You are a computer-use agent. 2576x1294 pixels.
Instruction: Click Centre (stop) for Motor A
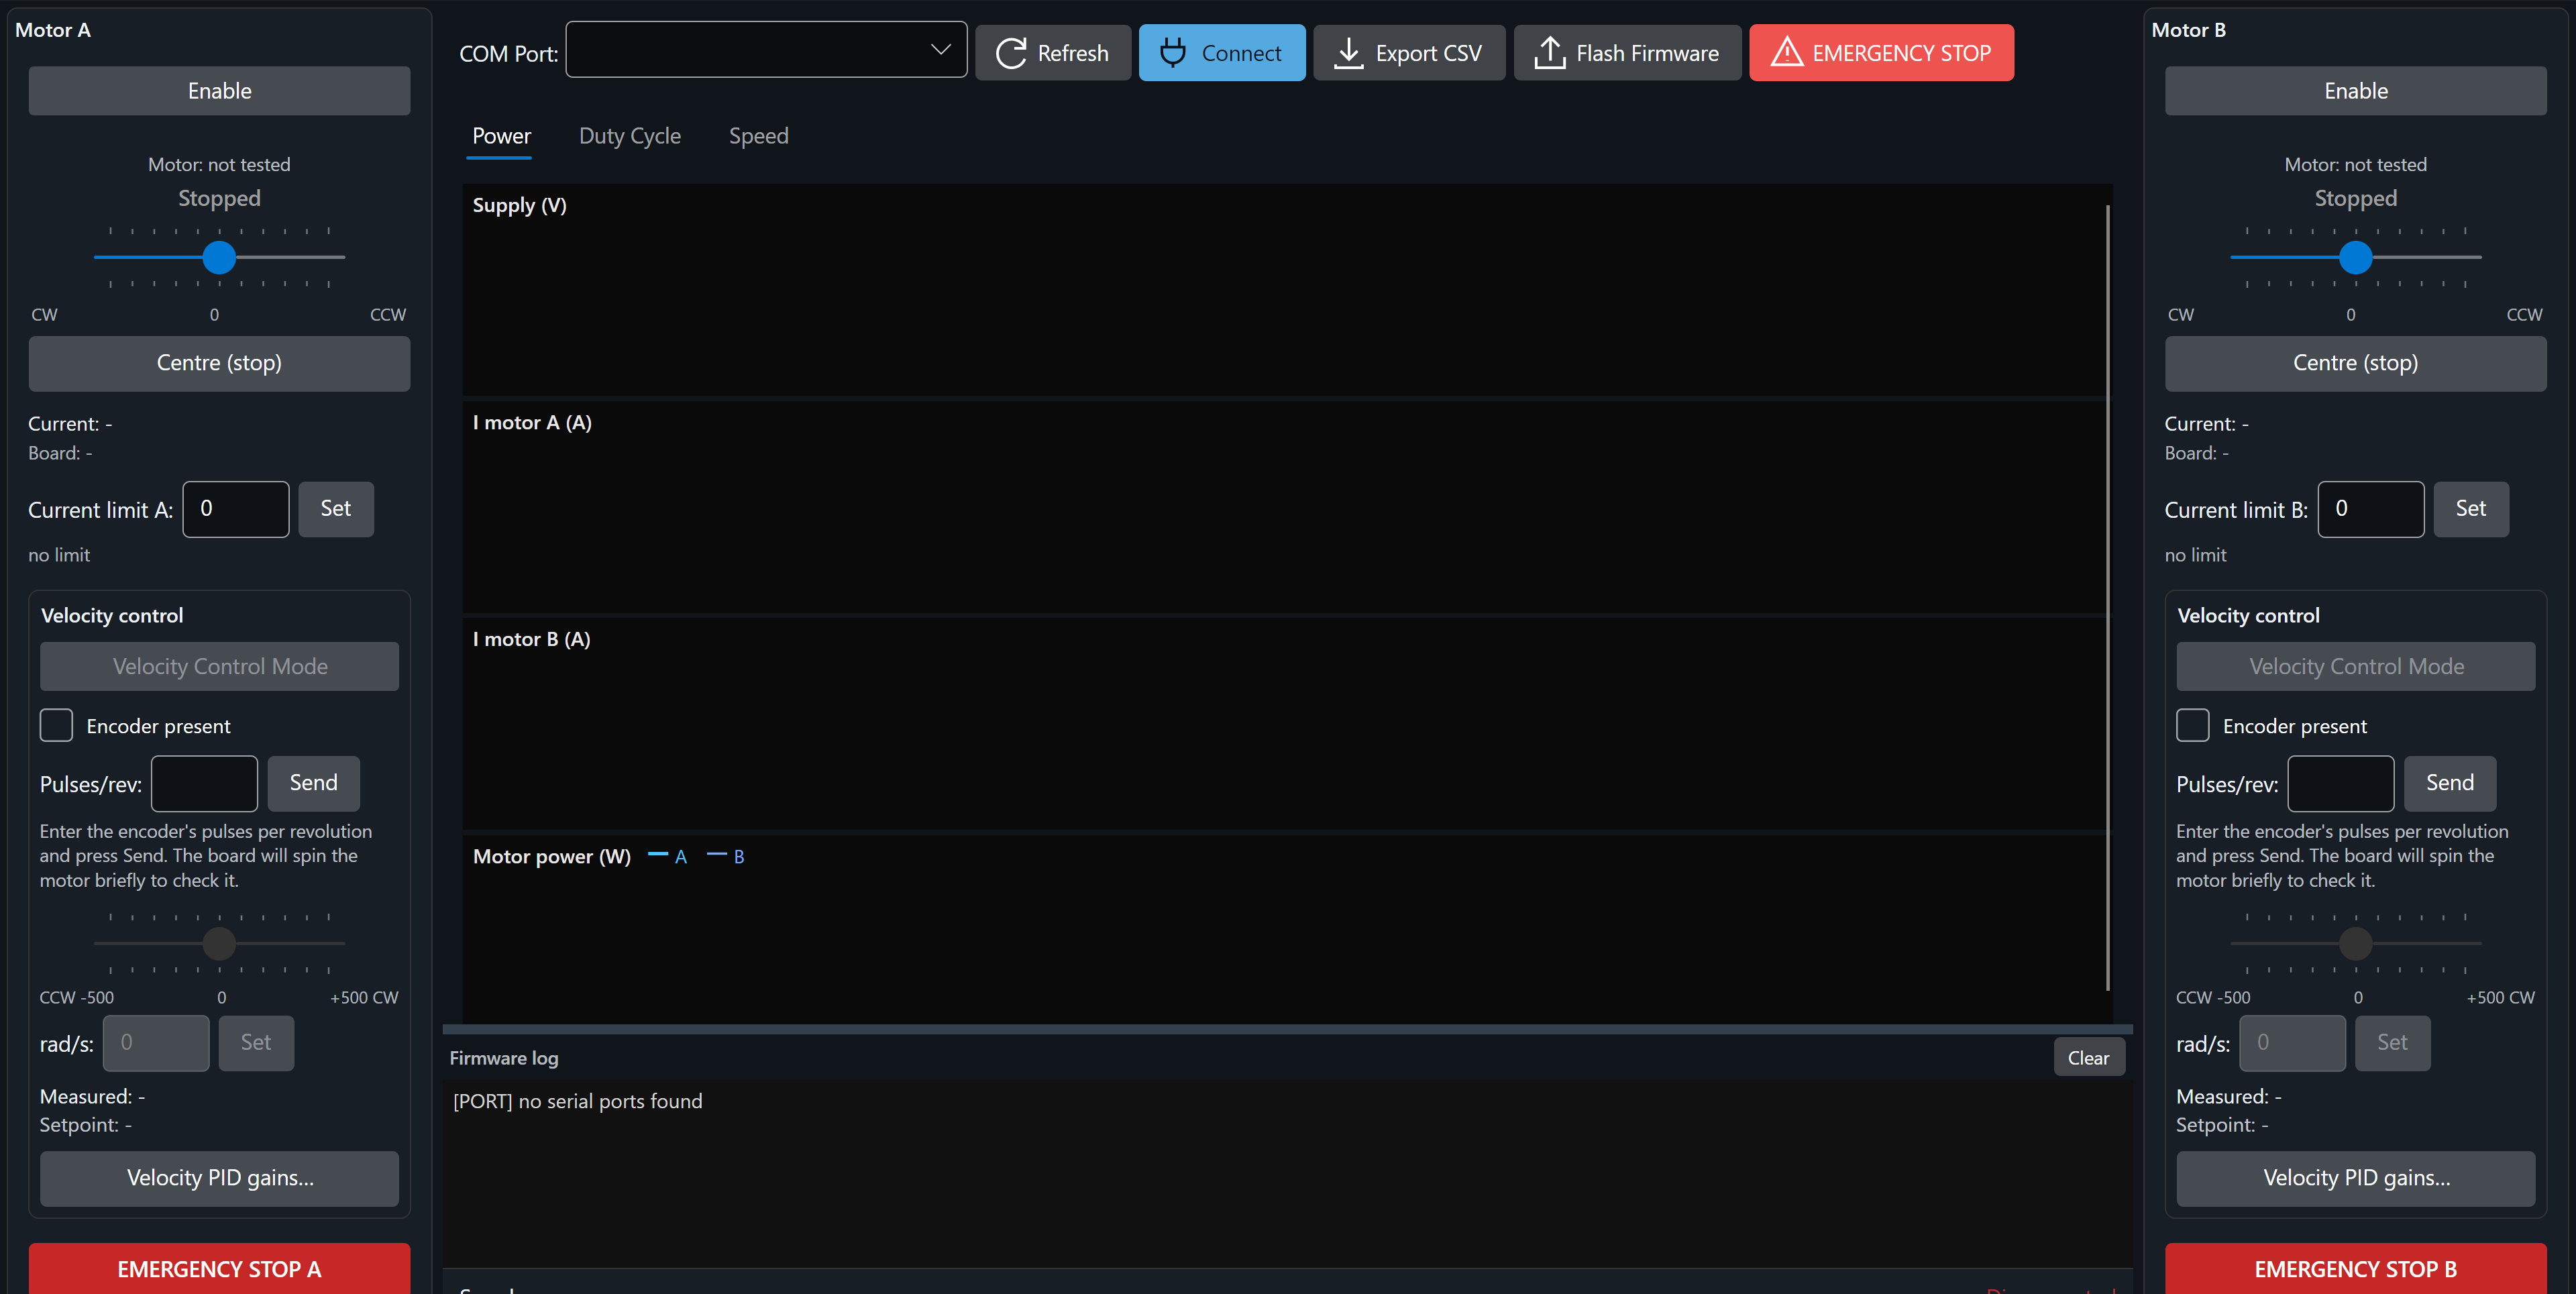[x=219, y=363]
